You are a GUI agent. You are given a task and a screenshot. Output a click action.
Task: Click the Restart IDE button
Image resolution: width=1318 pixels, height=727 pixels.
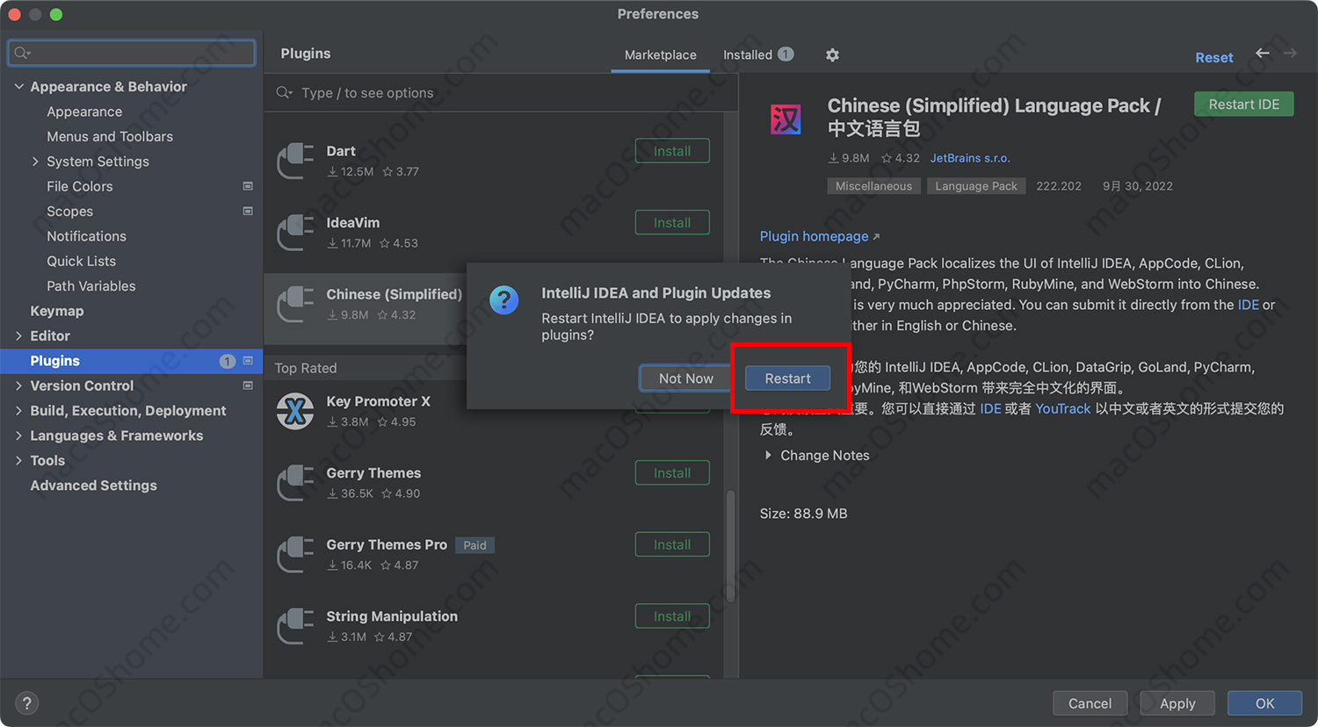click(1243, 104)
